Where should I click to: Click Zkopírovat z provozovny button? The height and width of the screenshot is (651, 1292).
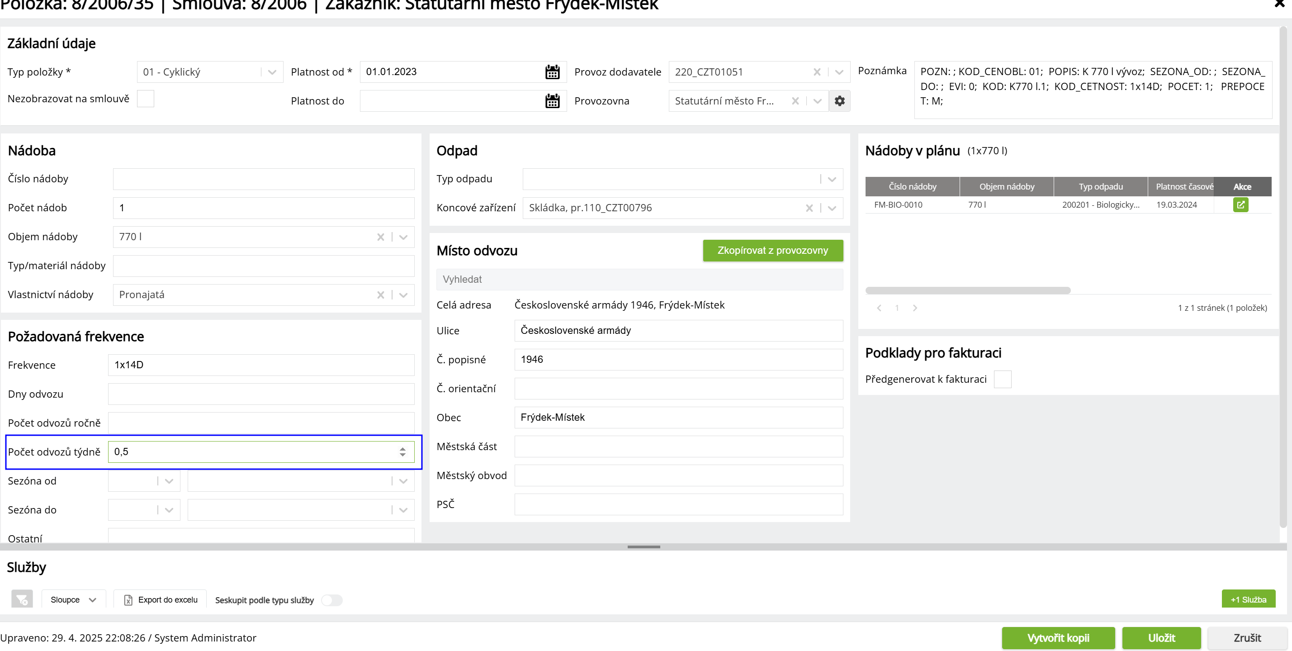point(772,251)
